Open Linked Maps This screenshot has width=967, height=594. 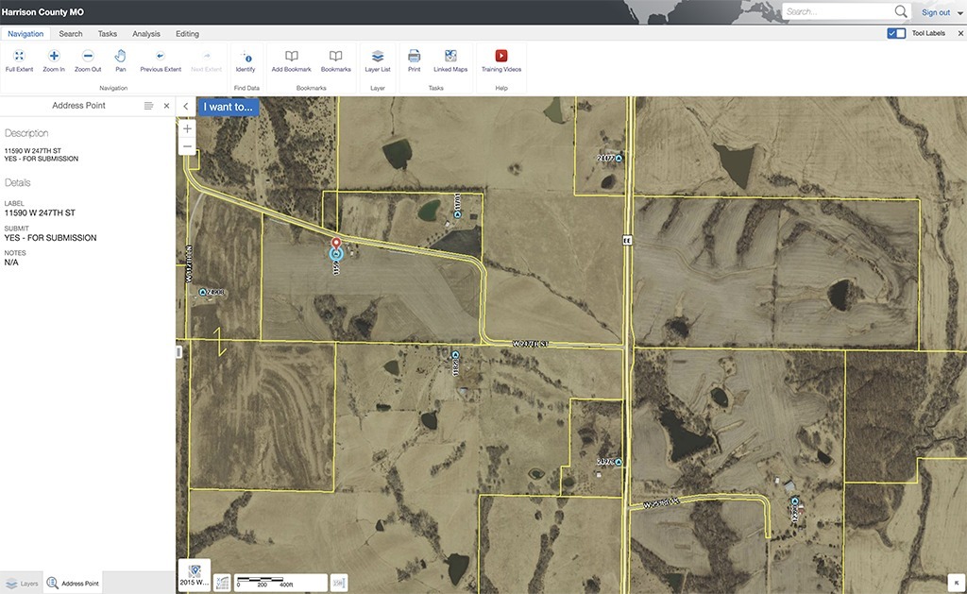pos(450,60)
